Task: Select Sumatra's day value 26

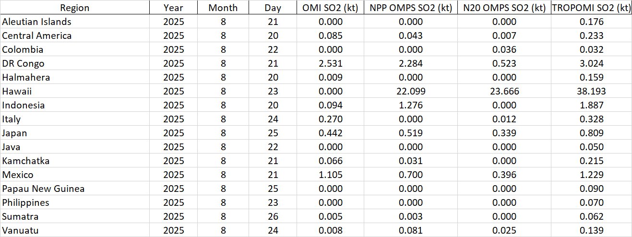Action: pos(273,216)
